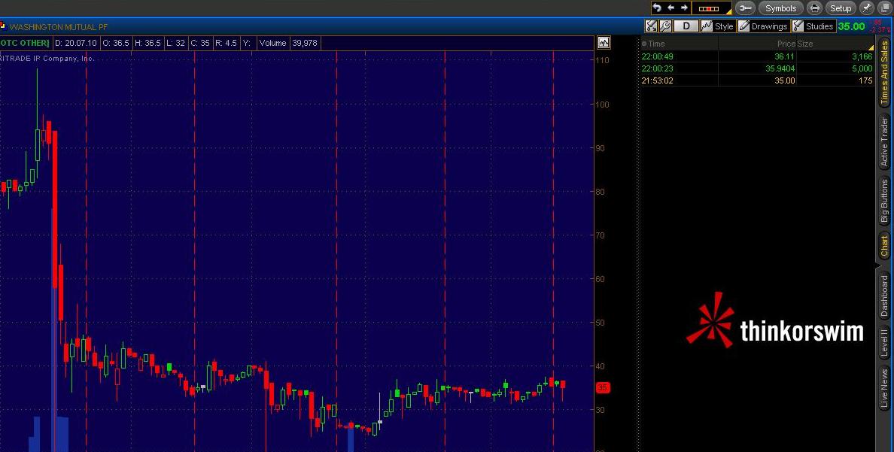Click the Setup button
Screen dimensions: 894x452
[840, 8]
